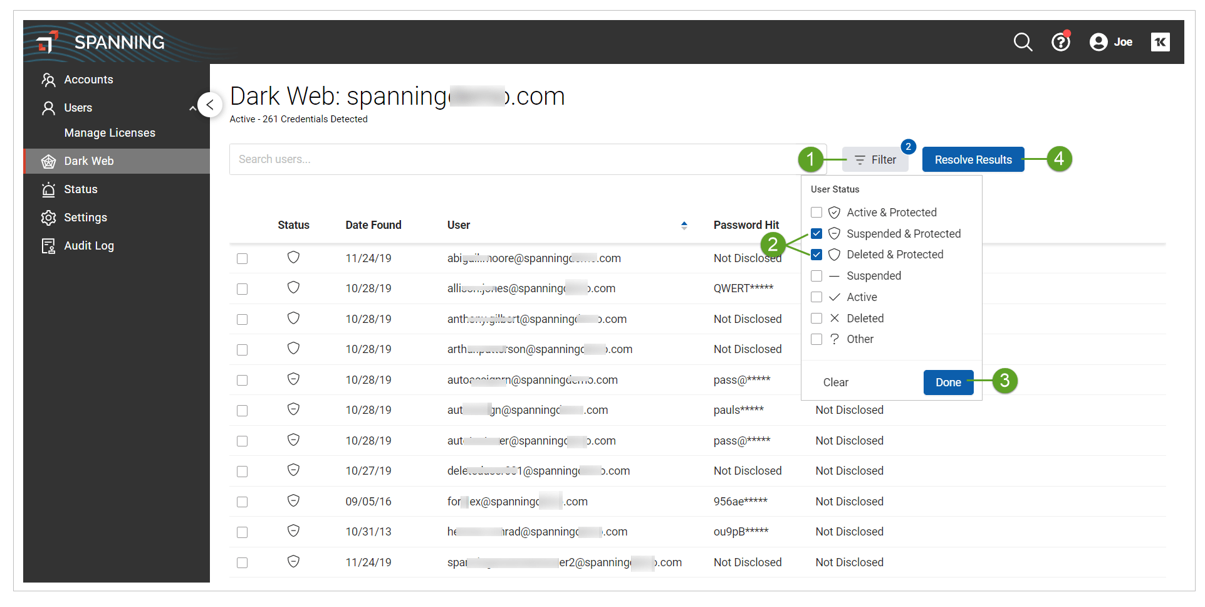Image resolution: width=1205 pixels, height=607 pixels.
Task: Clear all filters with the Clear button
Action: 835,382
